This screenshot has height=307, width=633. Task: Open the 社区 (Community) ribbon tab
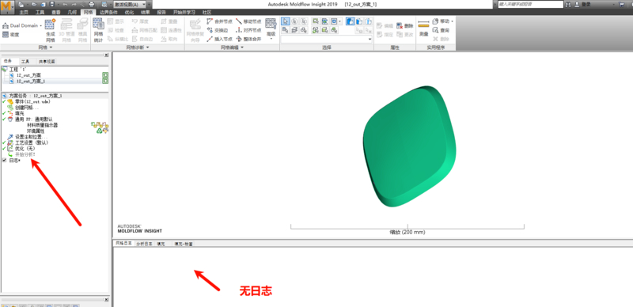(x=207, y=13)
